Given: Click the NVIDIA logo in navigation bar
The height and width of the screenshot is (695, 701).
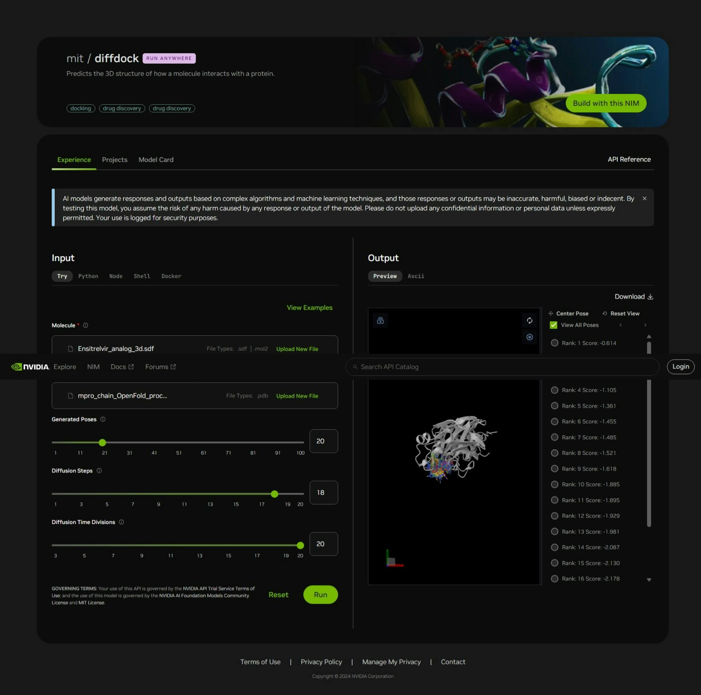Looking at the screenshot, I should 30,367.
